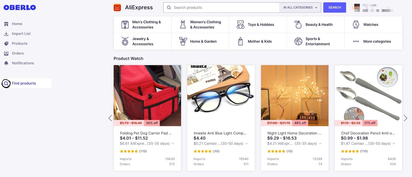Select the Mother & Kids bottle icon

tap(241, 41)
